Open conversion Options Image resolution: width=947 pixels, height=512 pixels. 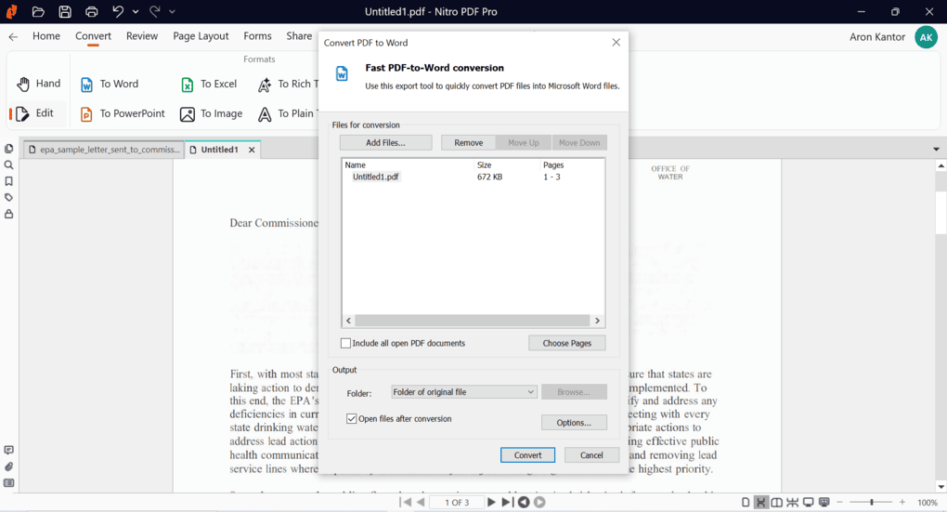click(x=574, y=423)
